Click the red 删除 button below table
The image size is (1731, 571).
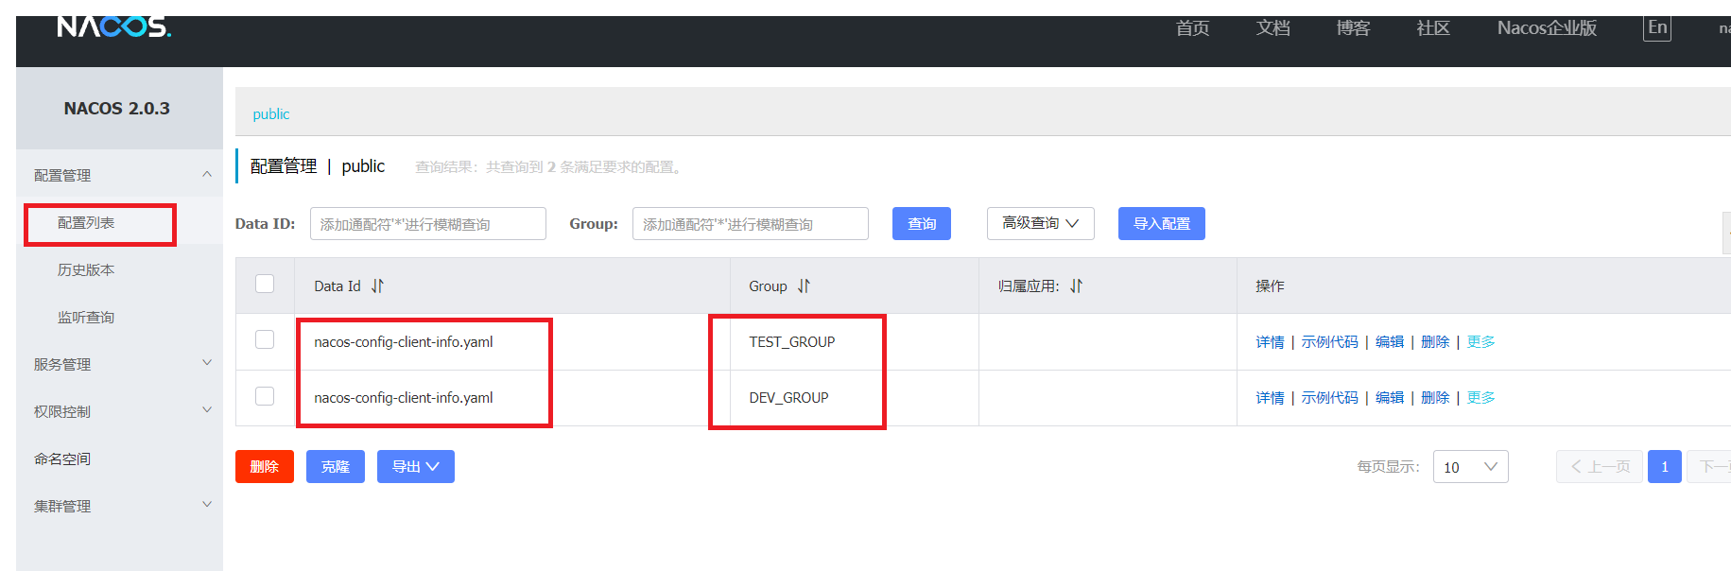pyautogui.click(x=265, y=466)
